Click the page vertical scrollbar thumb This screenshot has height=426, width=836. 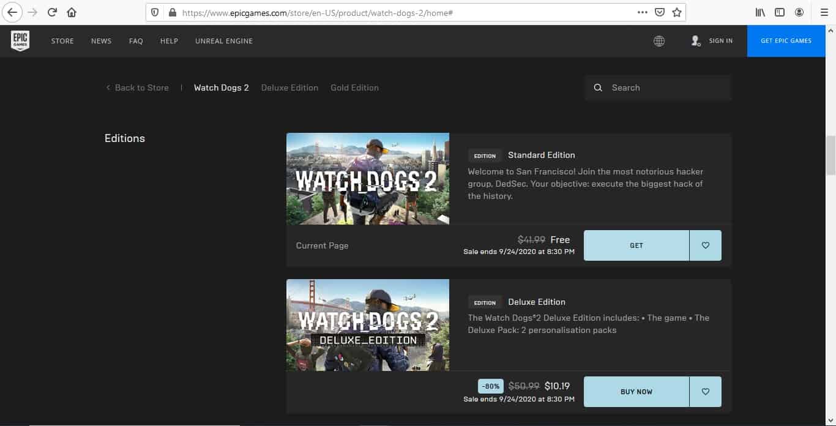click(x=830, y=155)
